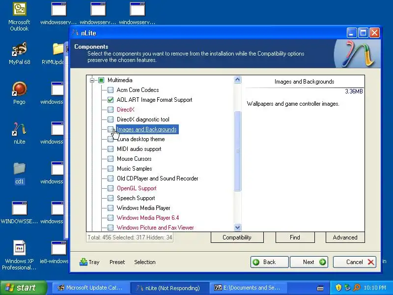Open the Selection menu

pos(144,262)
